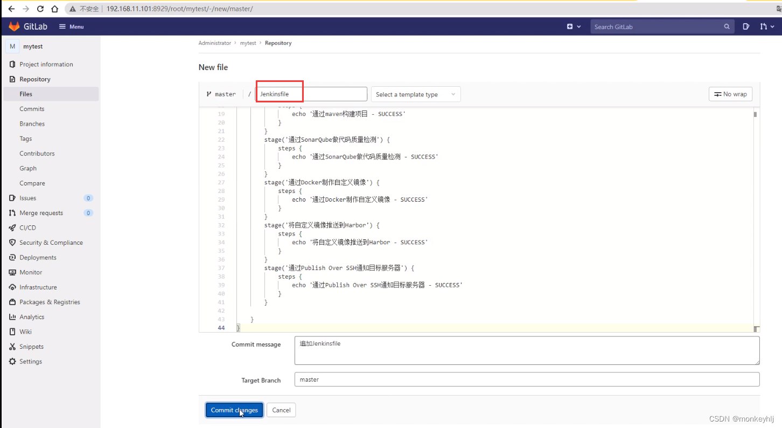Click the browser forward arrow
The width and height of the screenshot is (782, 428).
click(x=26, y=9)
